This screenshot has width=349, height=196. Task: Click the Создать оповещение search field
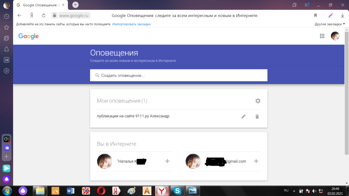click(x=179, y=75)
